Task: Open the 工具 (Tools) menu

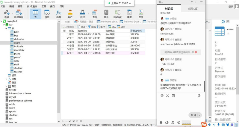Action: coord(44,6)
